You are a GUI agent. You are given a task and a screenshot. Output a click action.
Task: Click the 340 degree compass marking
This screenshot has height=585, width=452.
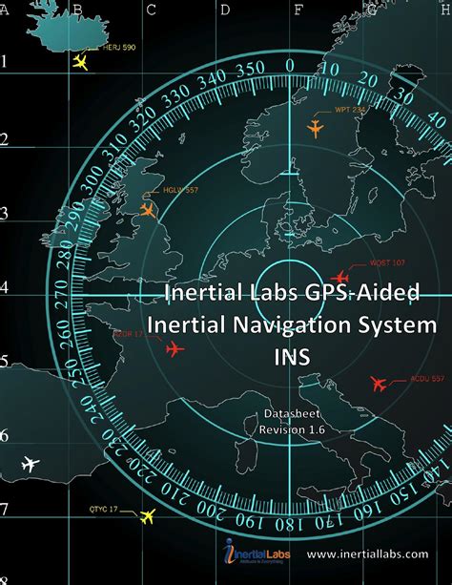click(212, 79)
